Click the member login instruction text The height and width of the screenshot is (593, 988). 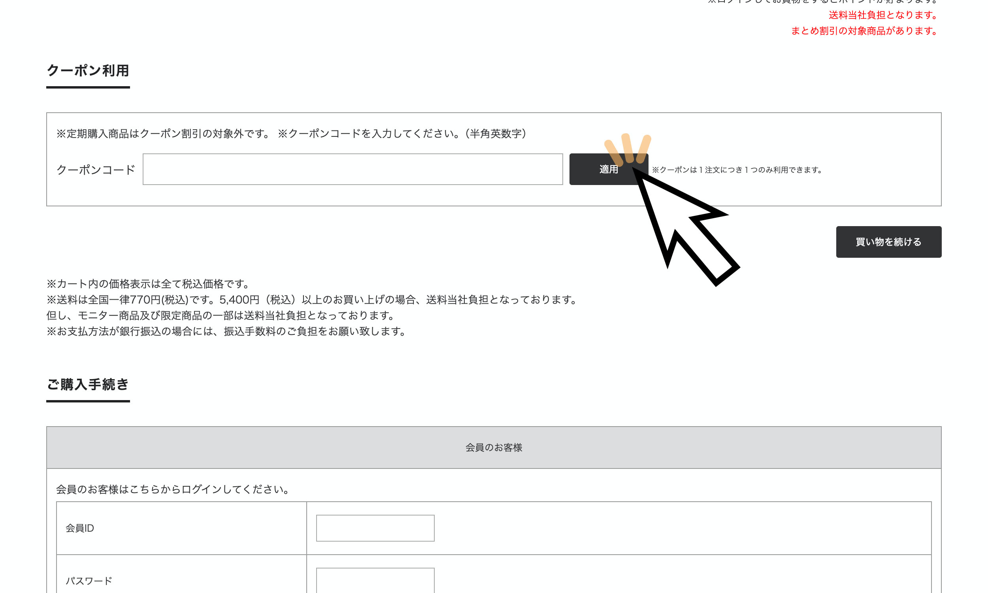coord(173,489)
